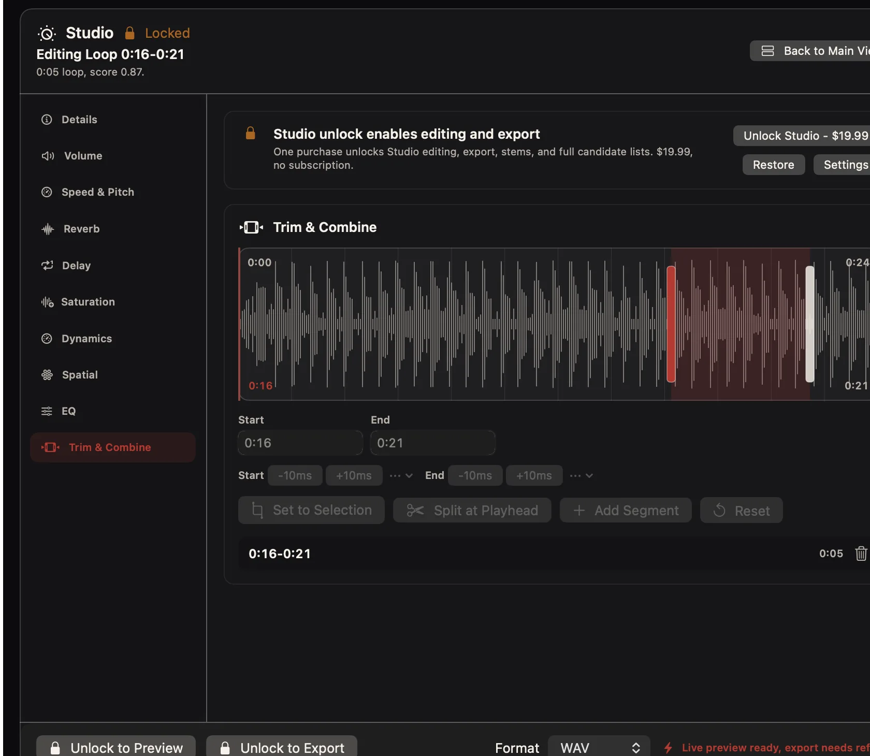Click the Restore purchase button
The image size is (870, 756).
tap(774, 165)
